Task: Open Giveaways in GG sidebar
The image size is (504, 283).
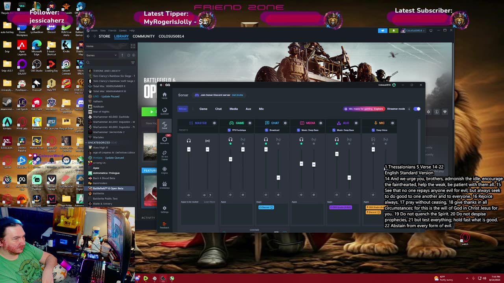Action: pyautogui.click(x=165, y=185)
